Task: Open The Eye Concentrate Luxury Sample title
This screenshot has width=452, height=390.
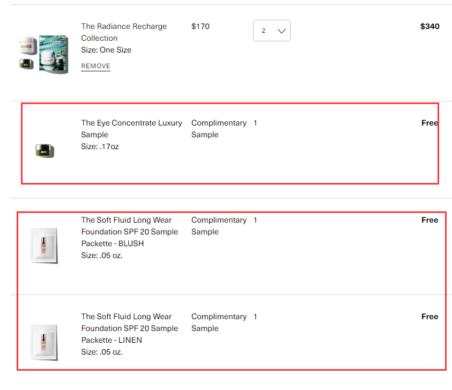Action: coord(131,129)
